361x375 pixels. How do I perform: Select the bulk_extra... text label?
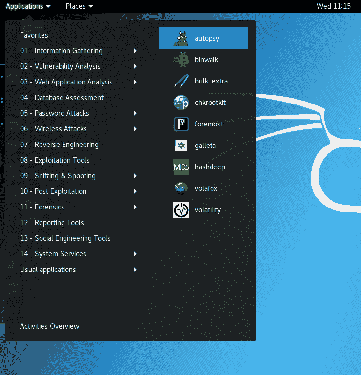click(213, 81)
